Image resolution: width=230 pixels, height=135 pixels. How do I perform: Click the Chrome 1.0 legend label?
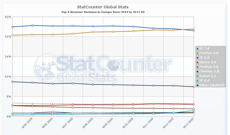(209, 71)
